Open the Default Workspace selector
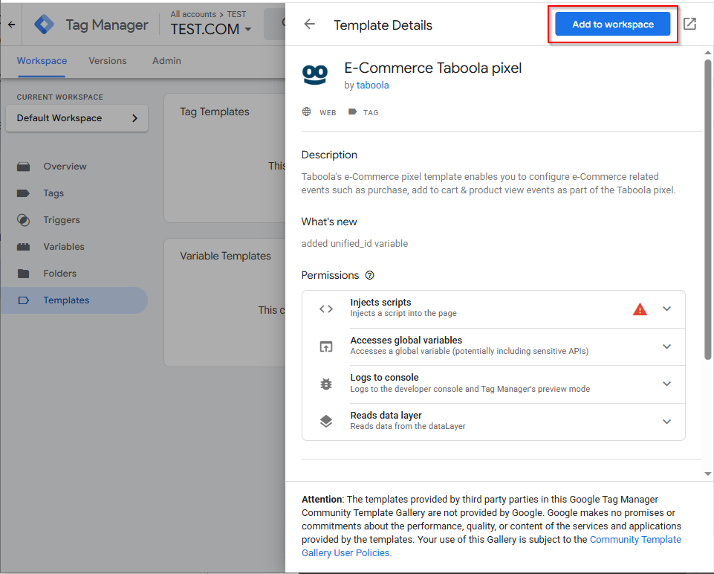714x574 pixels. [77, 118]
